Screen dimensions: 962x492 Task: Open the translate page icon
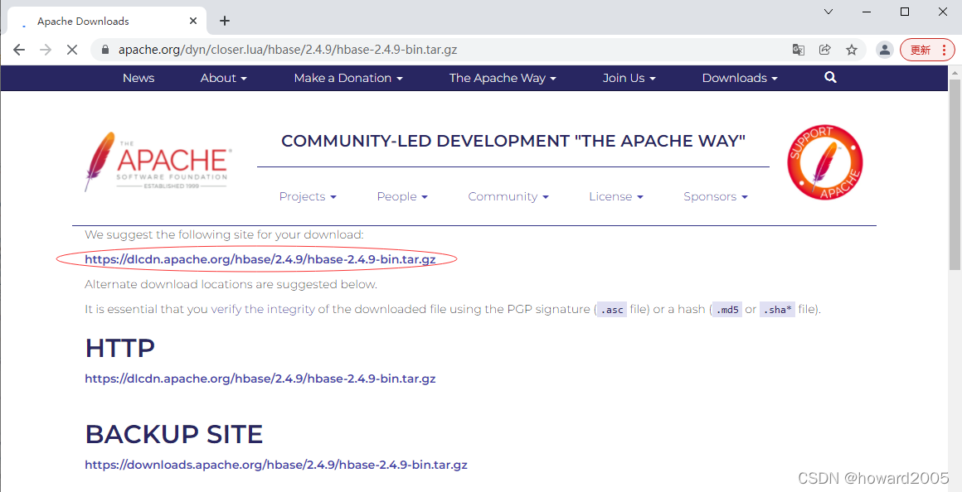(x=798, y=50)
